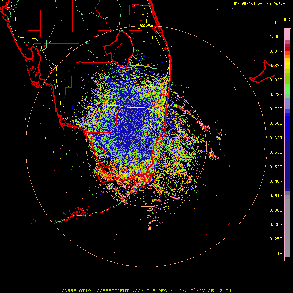The height and width of the screenshot is (293, 293).
Task: Pick the pink swatch at top of color bar
Action: pyautogui.click(x=287, y=35)
